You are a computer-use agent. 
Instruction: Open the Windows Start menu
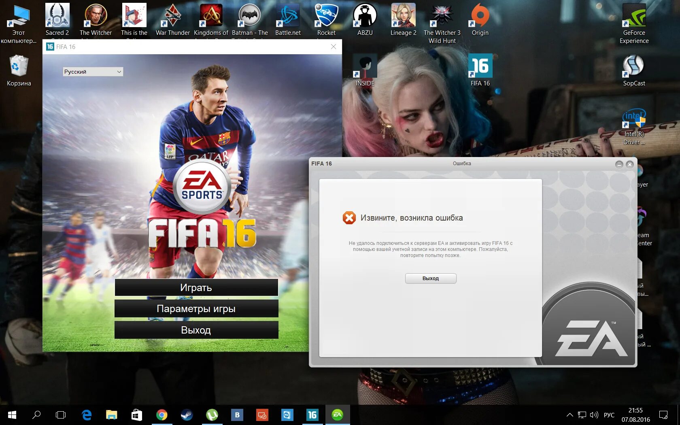[x=12, y=415]
